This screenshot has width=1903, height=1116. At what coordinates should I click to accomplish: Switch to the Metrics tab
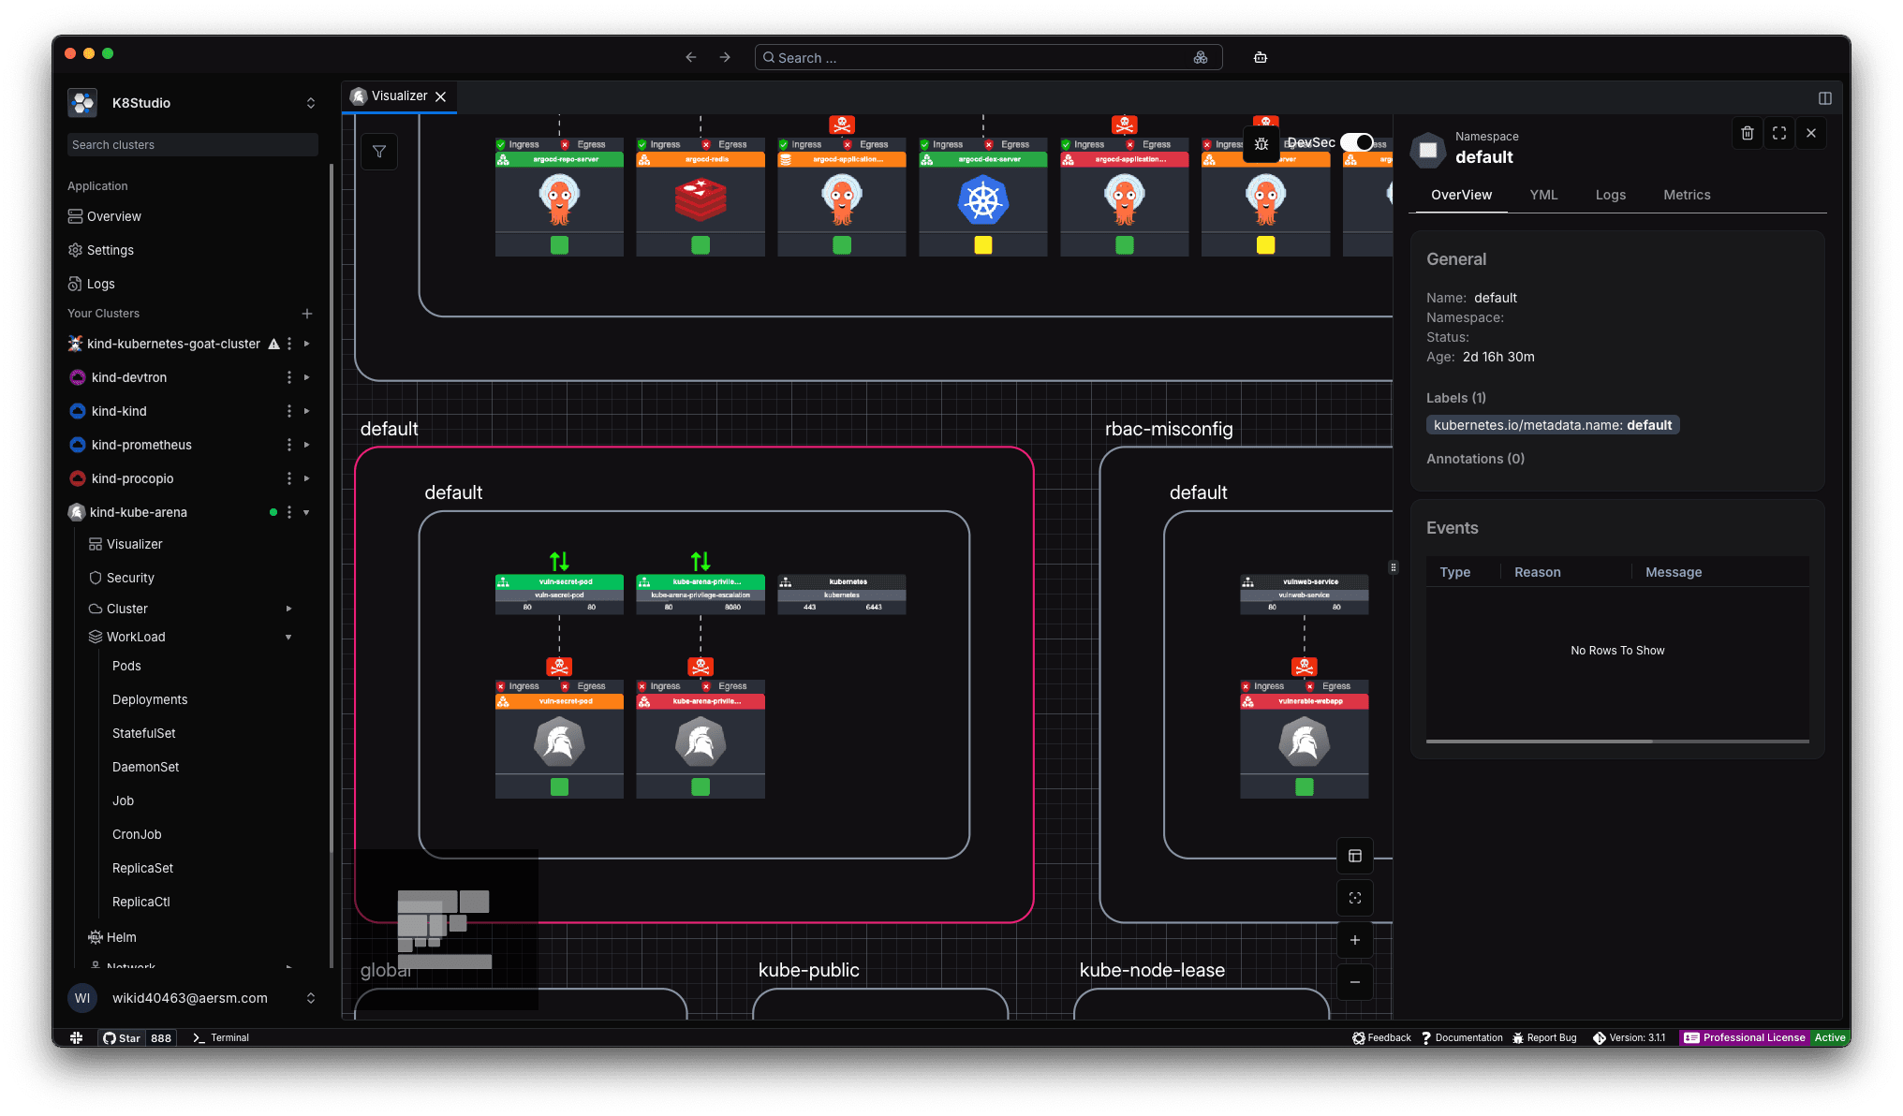coord(1687,195)
